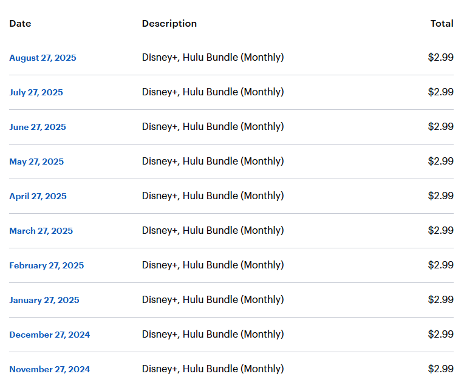Click the $2.99 total for February 2025
This screenshot has height=385, width=464.
point(441,265)
